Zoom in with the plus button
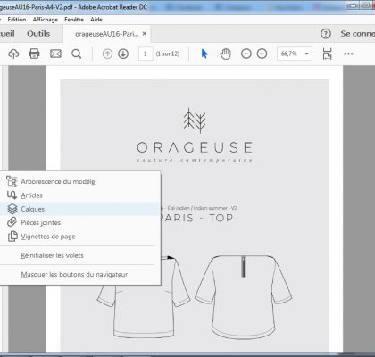375x357 pixels. pyautogui.click(x=262, y=54)
